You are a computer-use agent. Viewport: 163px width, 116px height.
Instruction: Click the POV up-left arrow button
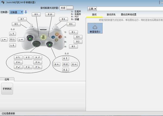point(18,58)
